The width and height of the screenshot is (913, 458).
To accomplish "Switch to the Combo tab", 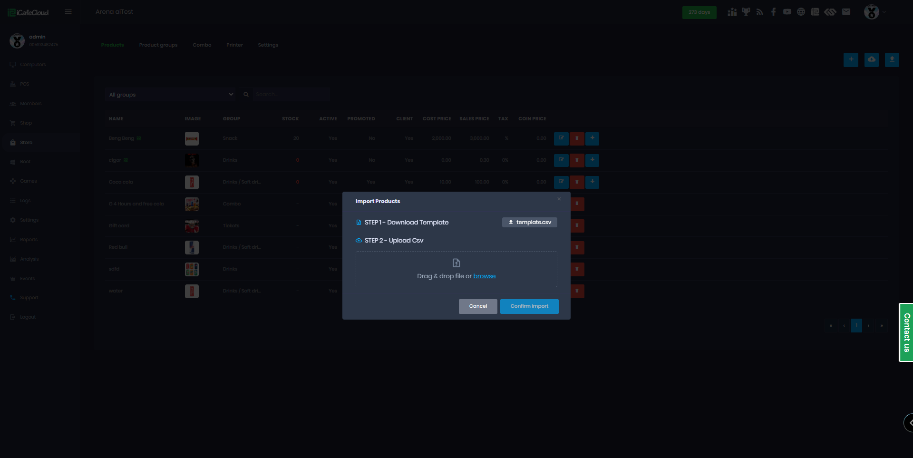I will tap(202, 45).
